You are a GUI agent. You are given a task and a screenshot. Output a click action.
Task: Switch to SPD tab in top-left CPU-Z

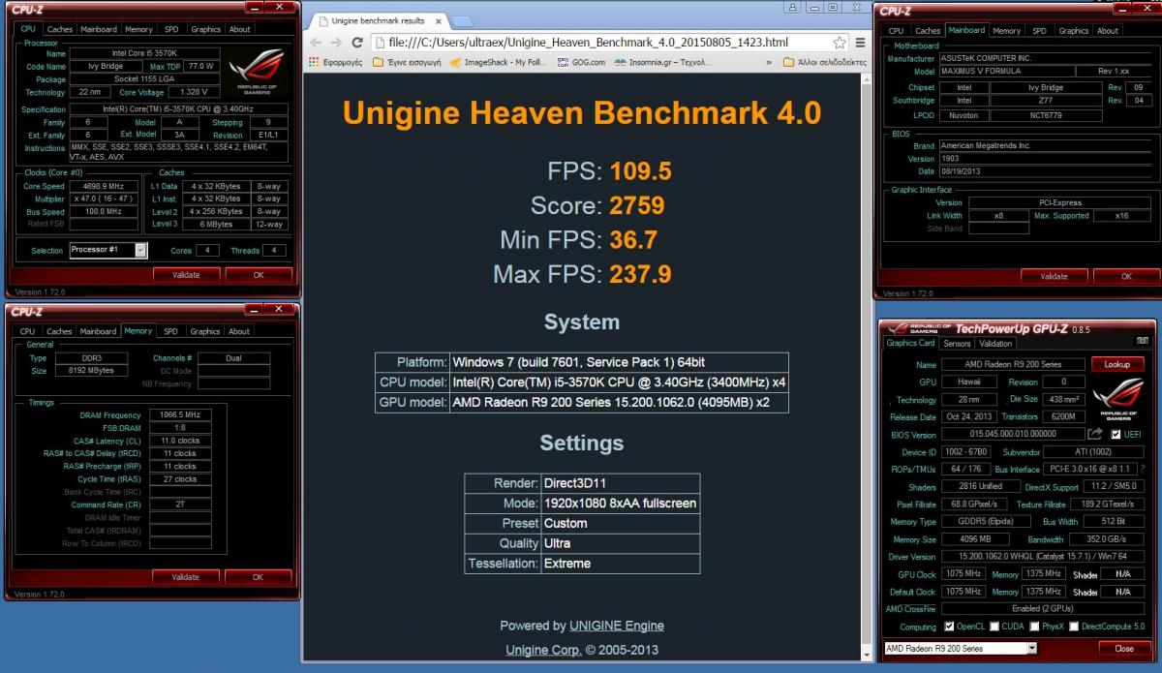coord(170,29)
